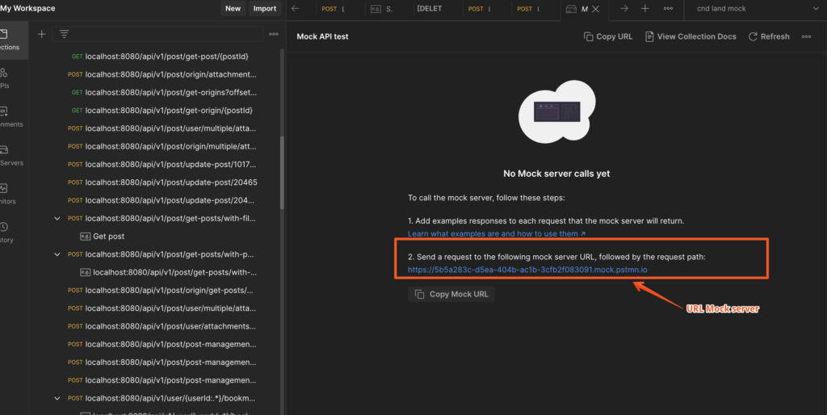The width and height of the screenshot is (827, 415).
Task: Collapse the get-posts/with-fil... request examples
Action: (57, 218)
